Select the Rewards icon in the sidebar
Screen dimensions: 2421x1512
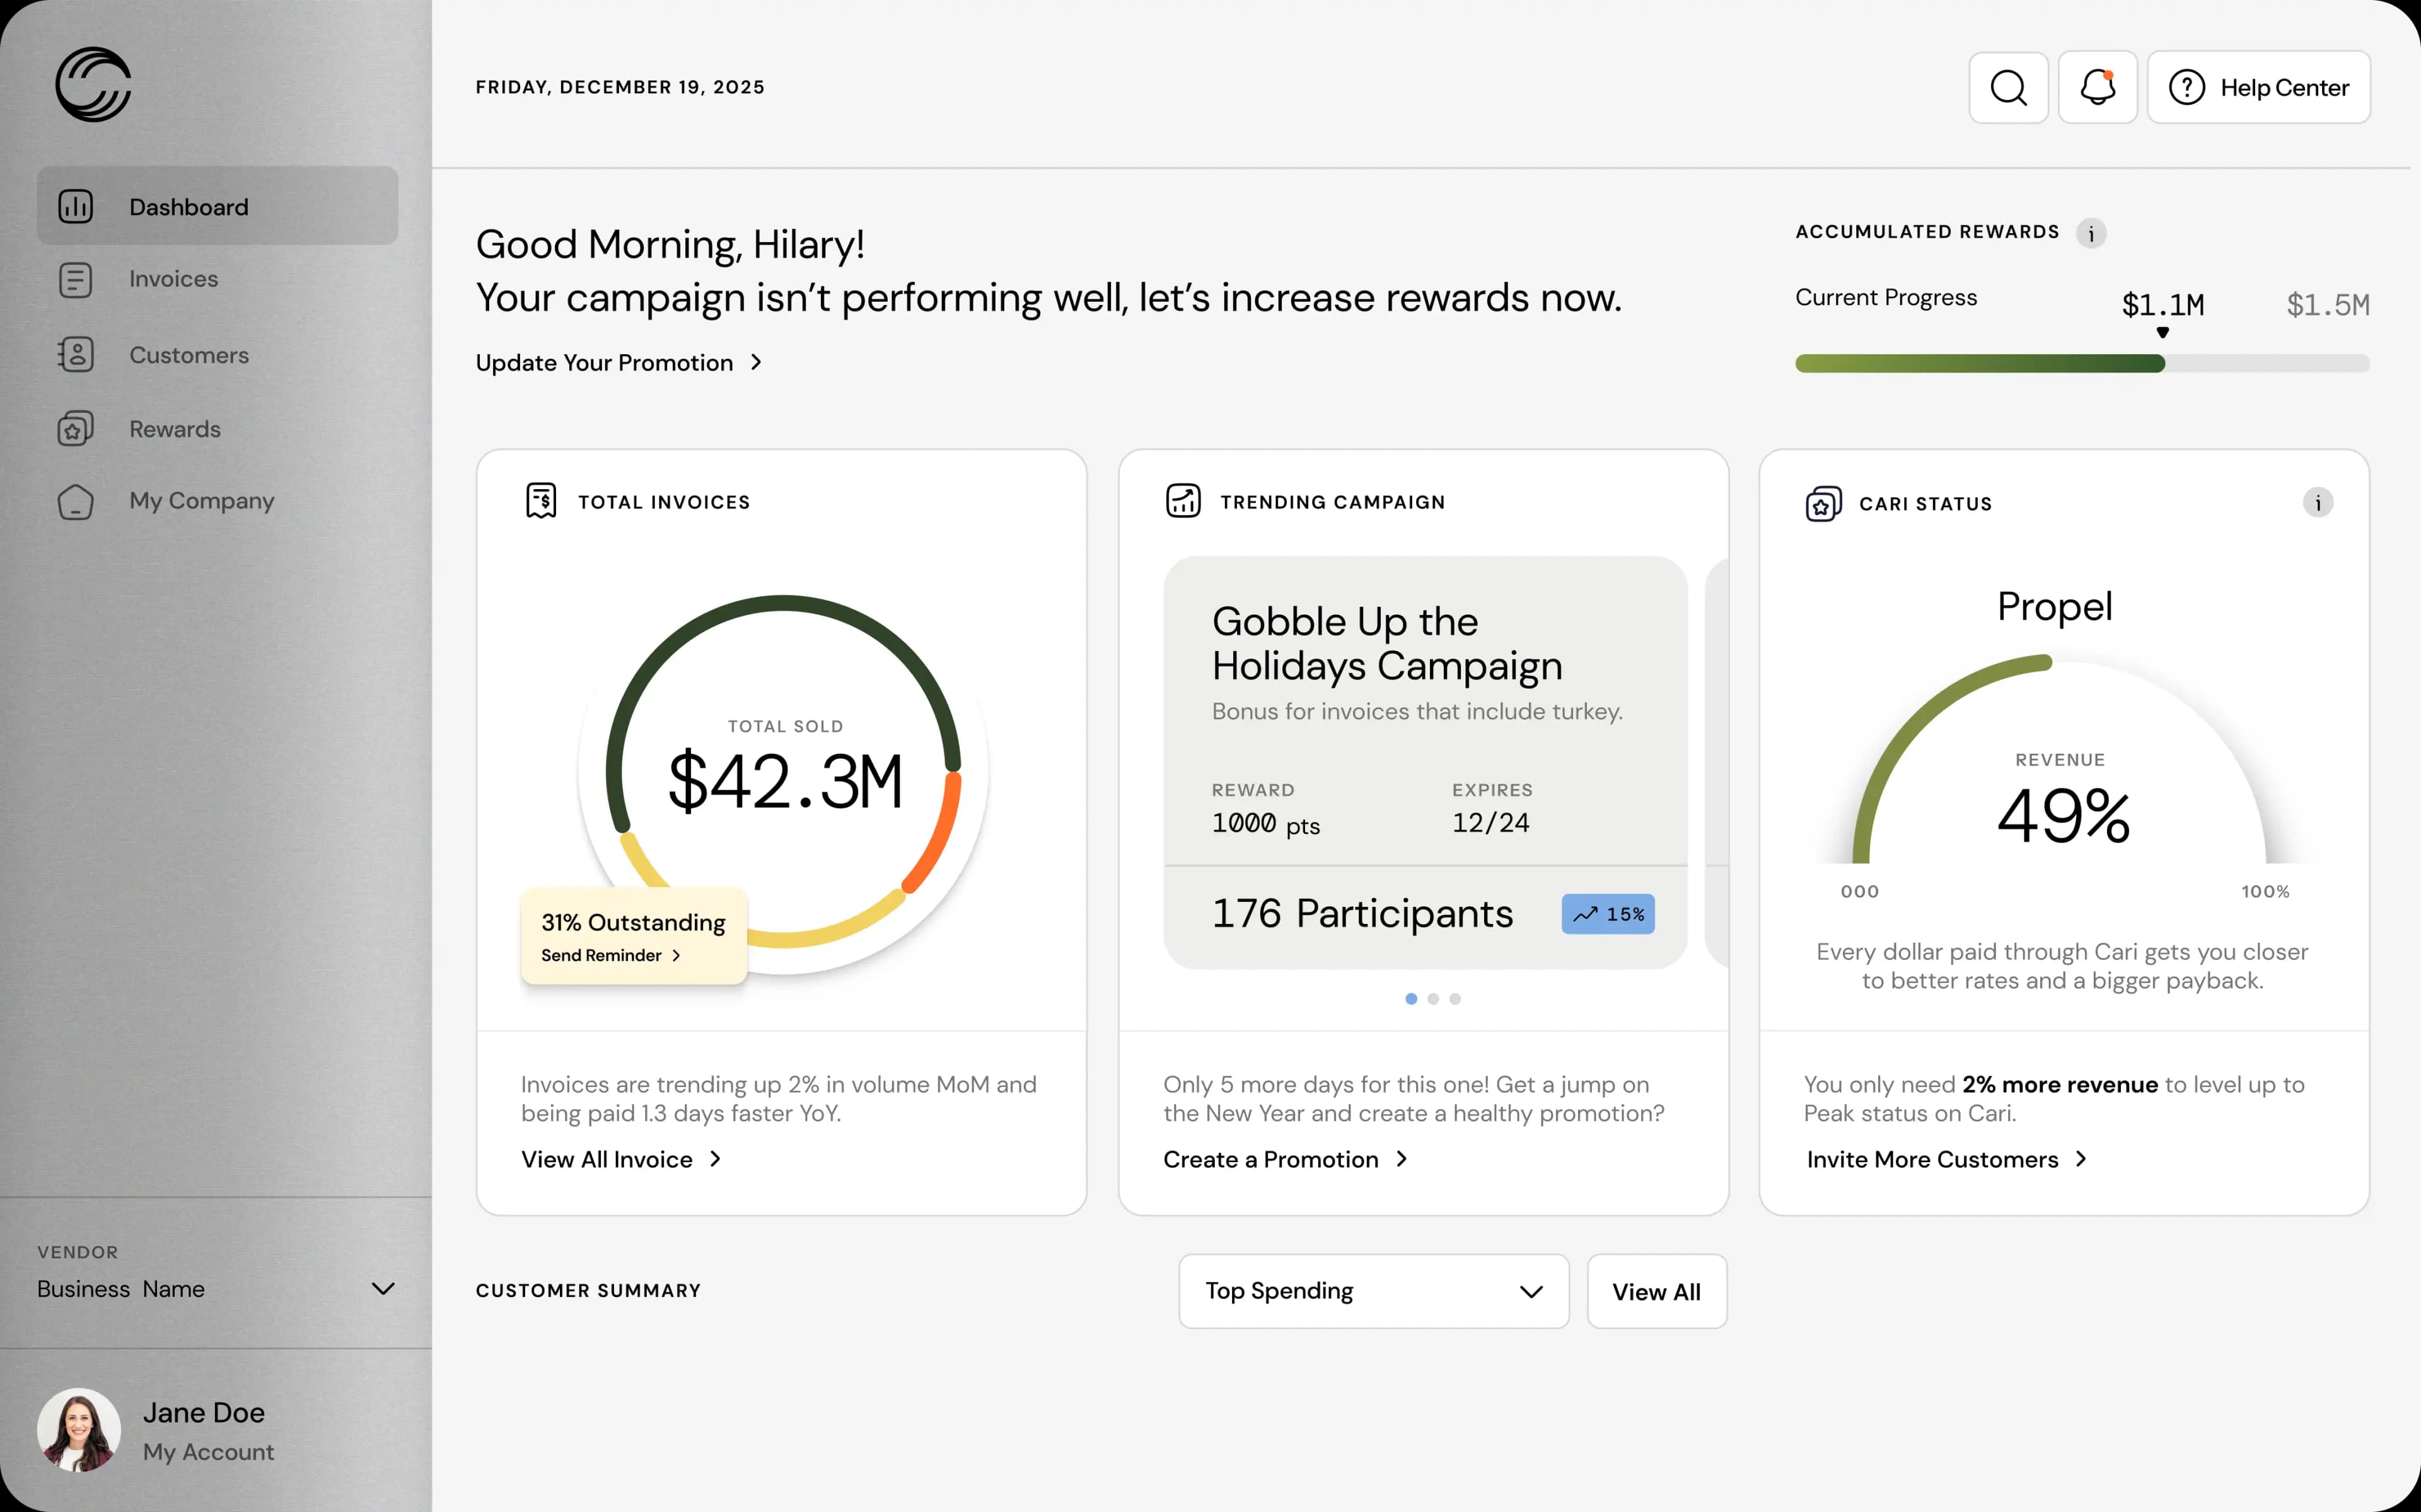[x=76, y=429]
